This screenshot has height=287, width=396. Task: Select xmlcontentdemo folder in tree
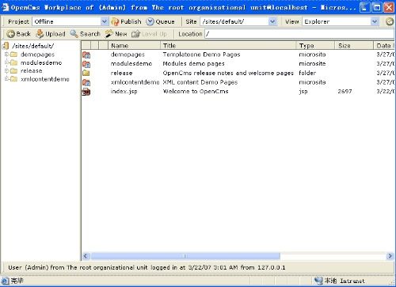coord(45,79)
